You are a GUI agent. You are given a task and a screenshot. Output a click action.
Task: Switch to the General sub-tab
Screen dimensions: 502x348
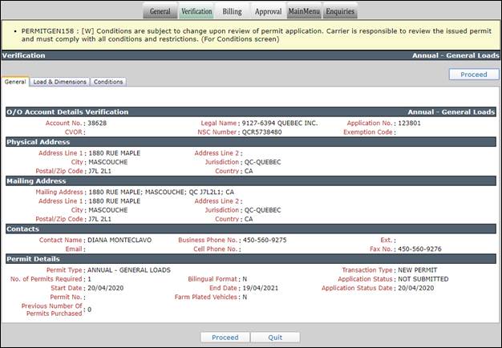point(15,82)
